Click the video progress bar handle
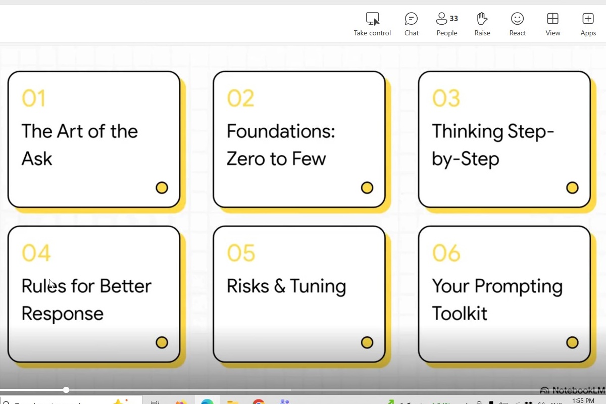The height and width of the screenshot is (404, 606). (x=66, y=390)
